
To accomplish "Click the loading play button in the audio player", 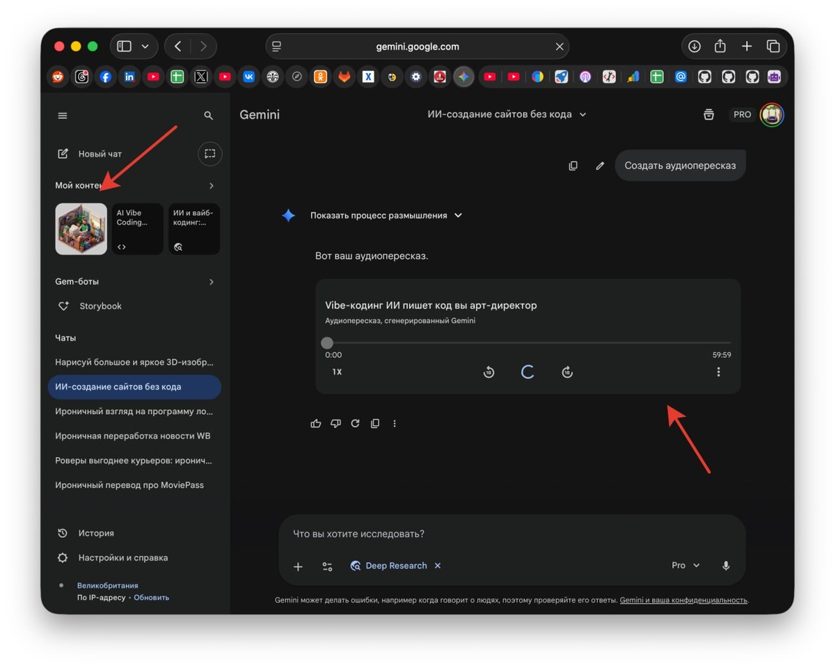I will [x=527, y=372].
